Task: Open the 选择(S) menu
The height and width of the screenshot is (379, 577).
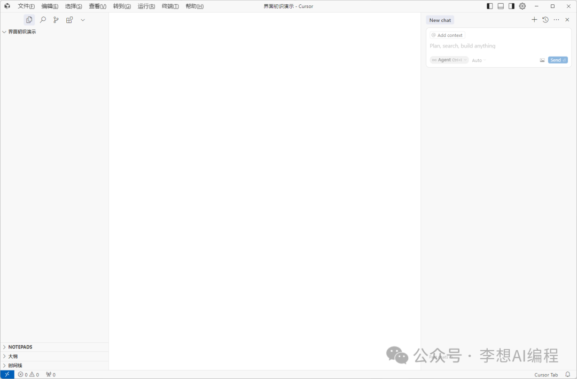Action: point(74,6)
